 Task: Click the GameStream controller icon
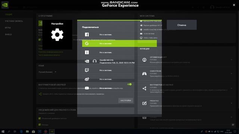click(x=145, y=74)
